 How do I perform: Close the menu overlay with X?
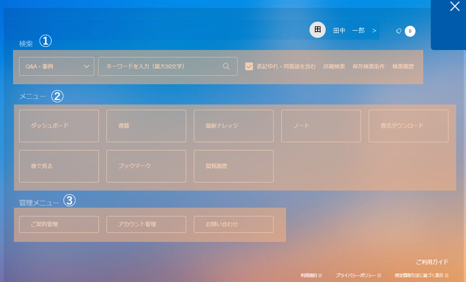coord(455,6)
